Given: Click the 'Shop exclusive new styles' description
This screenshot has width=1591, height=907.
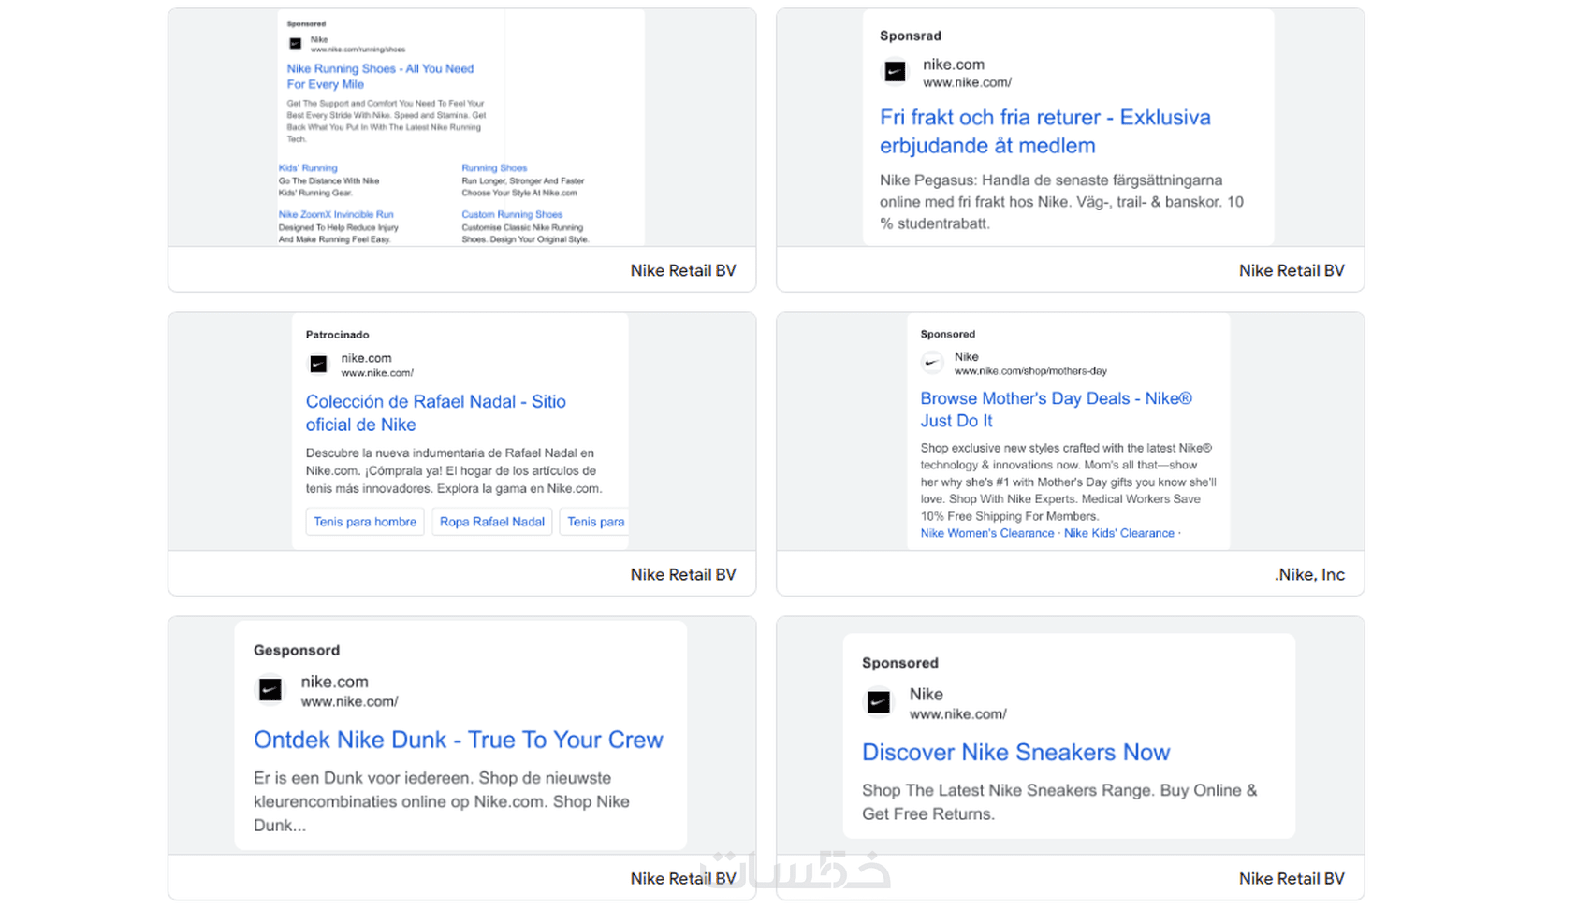Looking at the screenshot, I should click(x=1069, y=482).
